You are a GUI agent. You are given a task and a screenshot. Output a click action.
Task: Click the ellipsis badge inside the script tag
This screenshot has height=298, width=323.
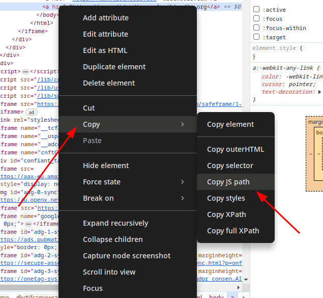click(25, 72)
